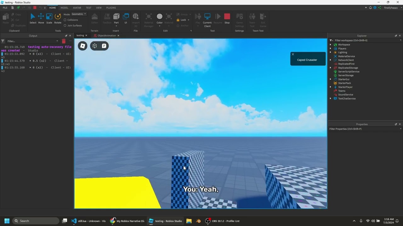Open the FILE menu
The image size is (403, 226).
click(5, 8)
